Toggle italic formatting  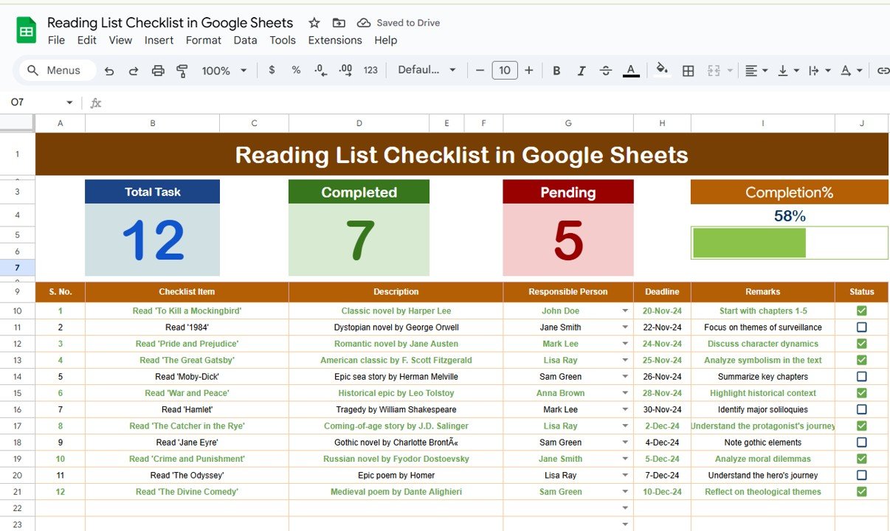582,71
